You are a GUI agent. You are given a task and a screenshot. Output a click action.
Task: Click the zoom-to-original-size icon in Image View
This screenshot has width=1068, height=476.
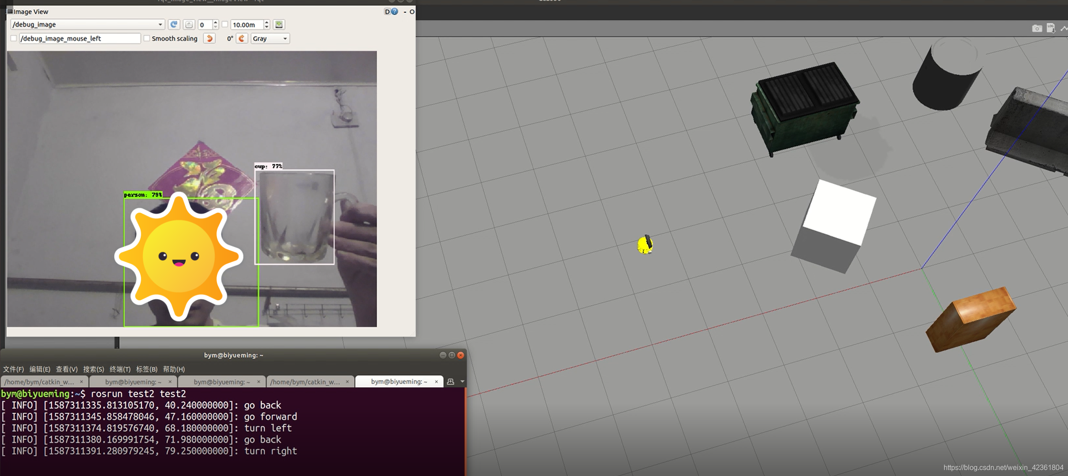click(189, 25)
